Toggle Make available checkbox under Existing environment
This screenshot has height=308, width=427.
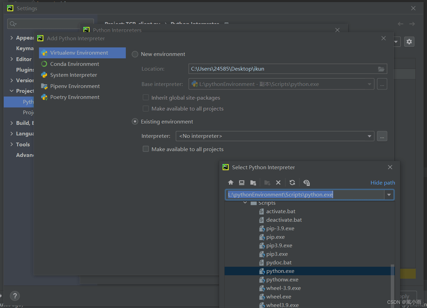point(146,149)
